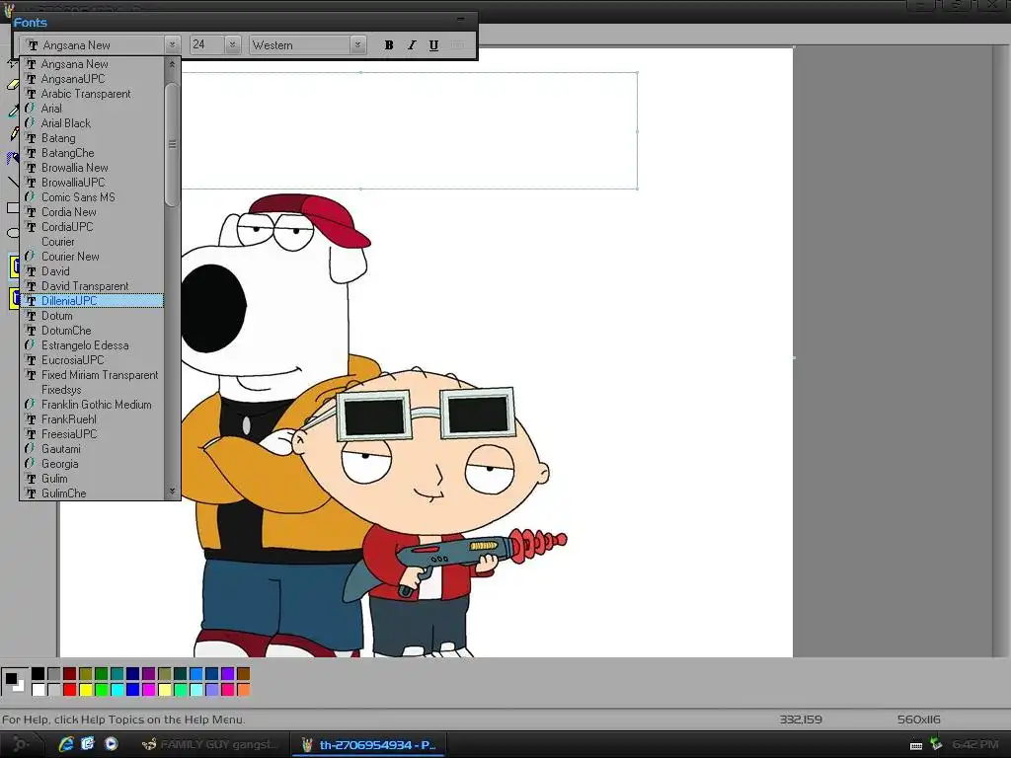Click the font name field showing Angsana New
Image resolution: width=1011 pixels, height=758 pixels.
pyautogui.click(x=92, y=45)
